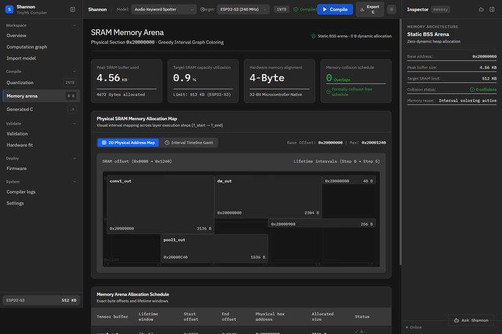Click Interval coloring active value

[x=467, y=100]
